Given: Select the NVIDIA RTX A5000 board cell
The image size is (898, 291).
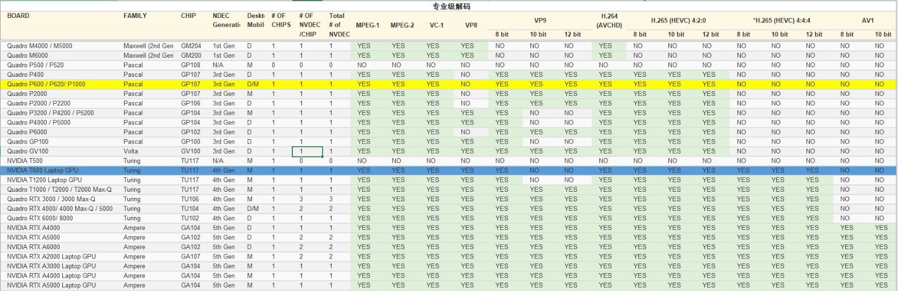Looking at the screenshot, I should point(33,237).
